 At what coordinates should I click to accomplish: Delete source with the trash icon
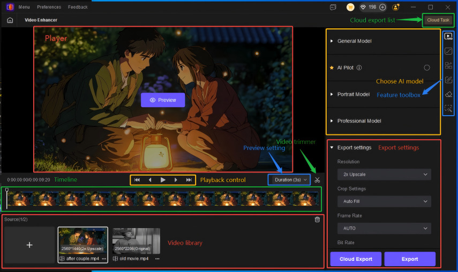317,220
